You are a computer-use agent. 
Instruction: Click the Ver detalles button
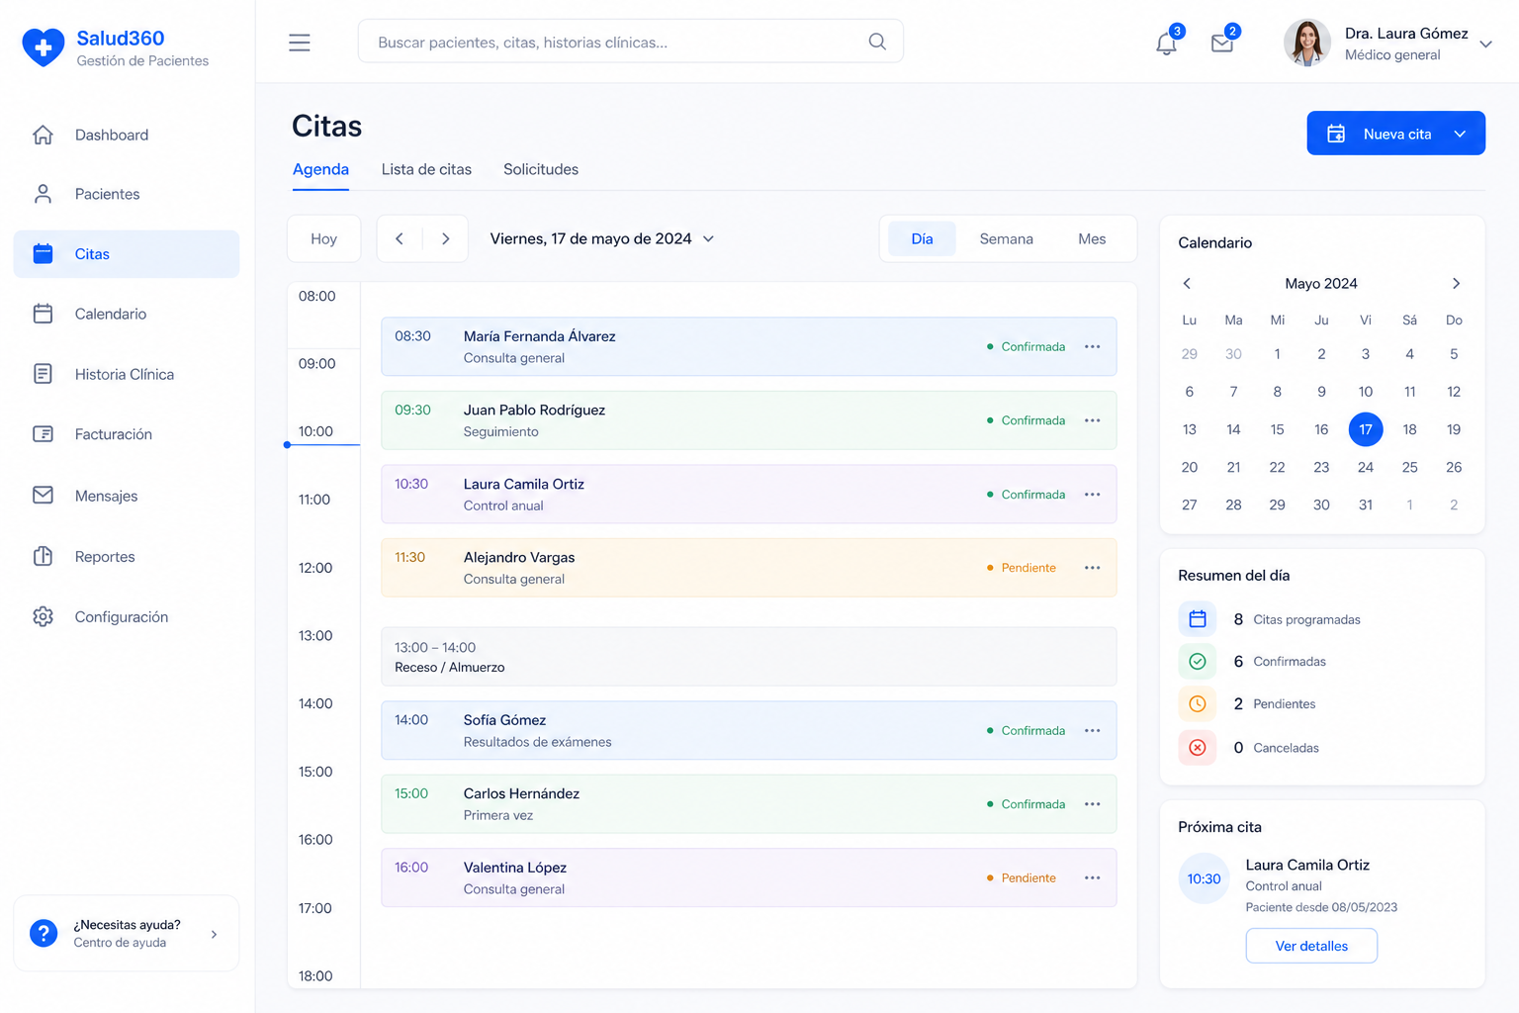[x=1311, y=946]
